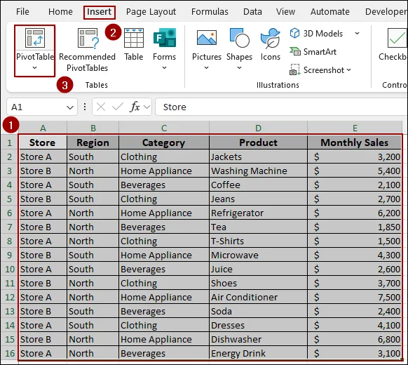
Task: Insert a Table from the ribbon
Action: [134, 45]
